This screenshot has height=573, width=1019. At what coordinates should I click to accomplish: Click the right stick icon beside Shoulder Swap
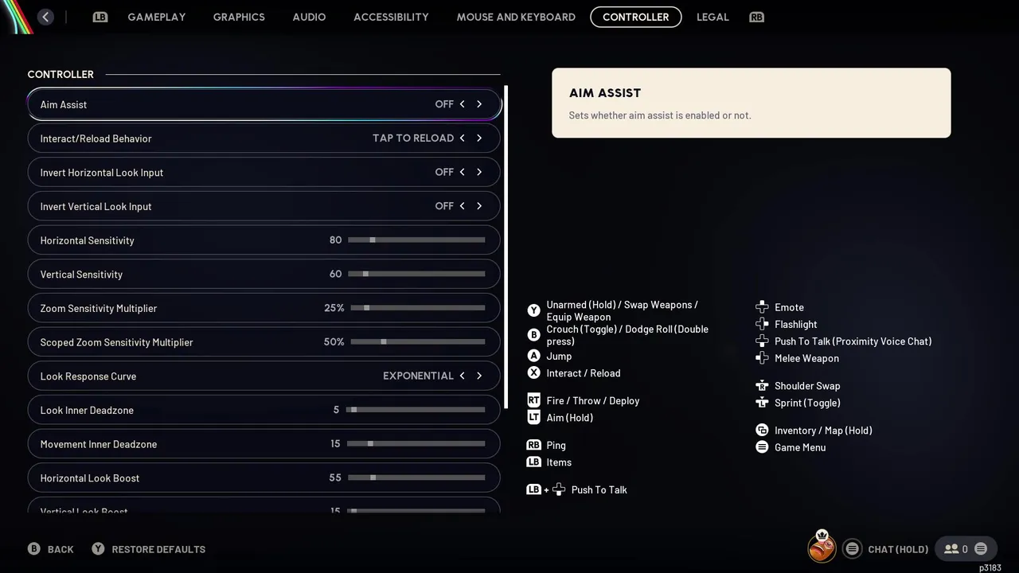click(x=762, y=385)
